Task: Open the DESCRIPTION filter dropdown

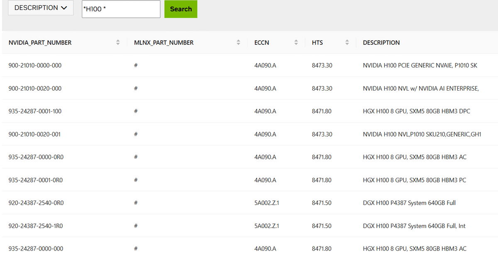Action: coord(41,8)
